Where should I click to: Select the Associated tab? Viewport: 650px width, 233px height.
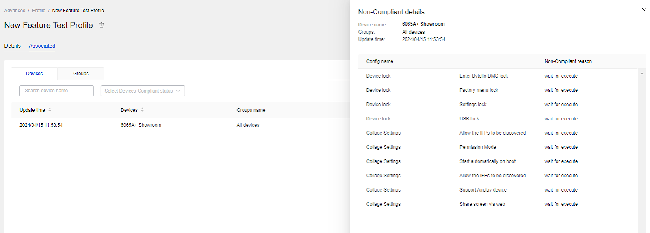[42, 46]
